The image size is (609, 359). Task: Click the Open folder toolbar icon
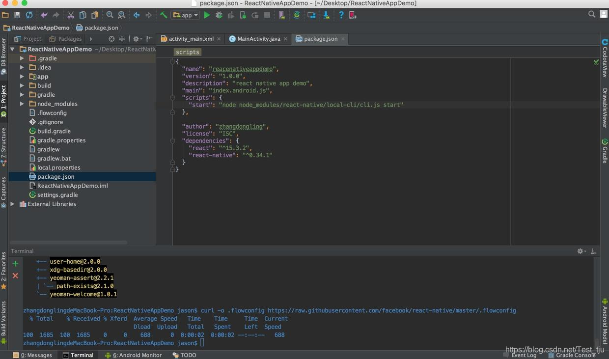pos(5,15)
